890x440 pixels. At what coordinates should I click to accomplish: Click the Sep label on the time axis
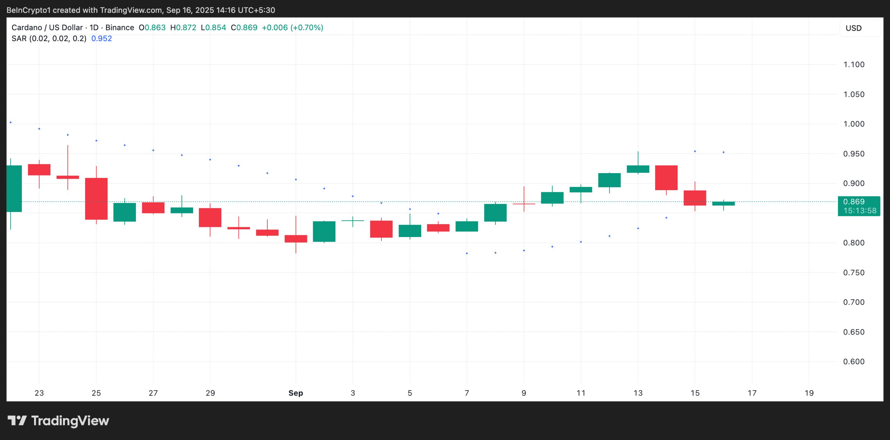tap(295, 393)
